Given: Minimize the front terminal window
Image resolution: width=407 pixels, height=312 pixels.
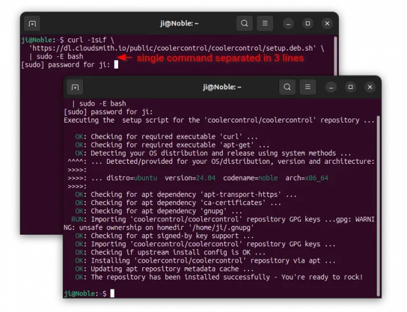Looking at the screenshot, I should point(331,87).
